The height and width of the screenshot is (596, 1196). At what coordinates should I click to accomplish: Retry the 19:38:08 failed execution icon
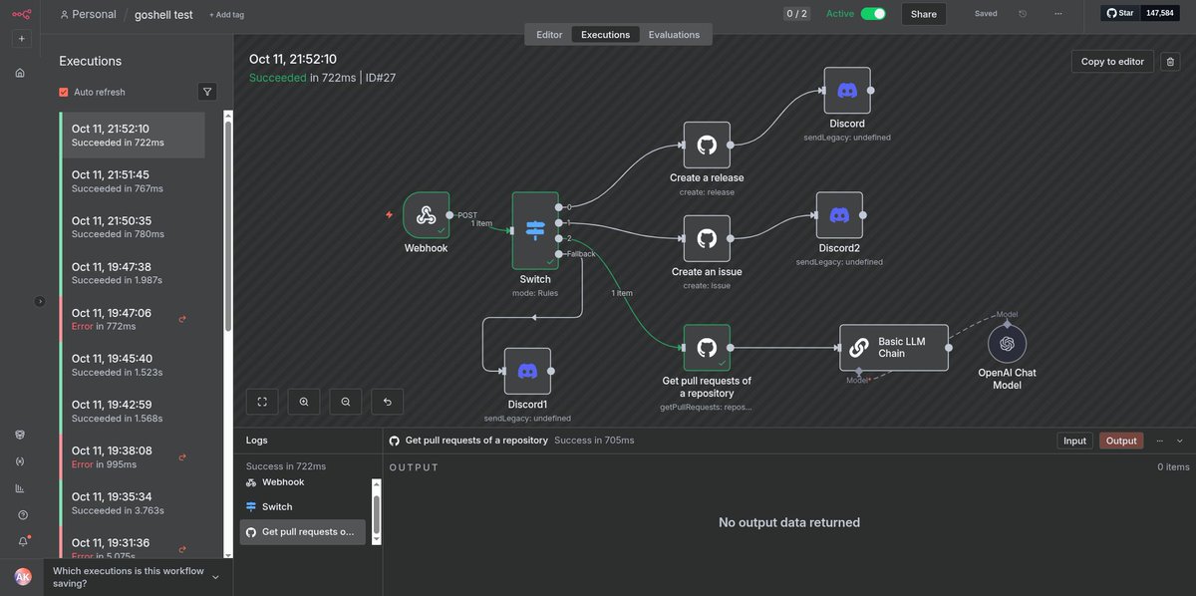click(182, 456)
